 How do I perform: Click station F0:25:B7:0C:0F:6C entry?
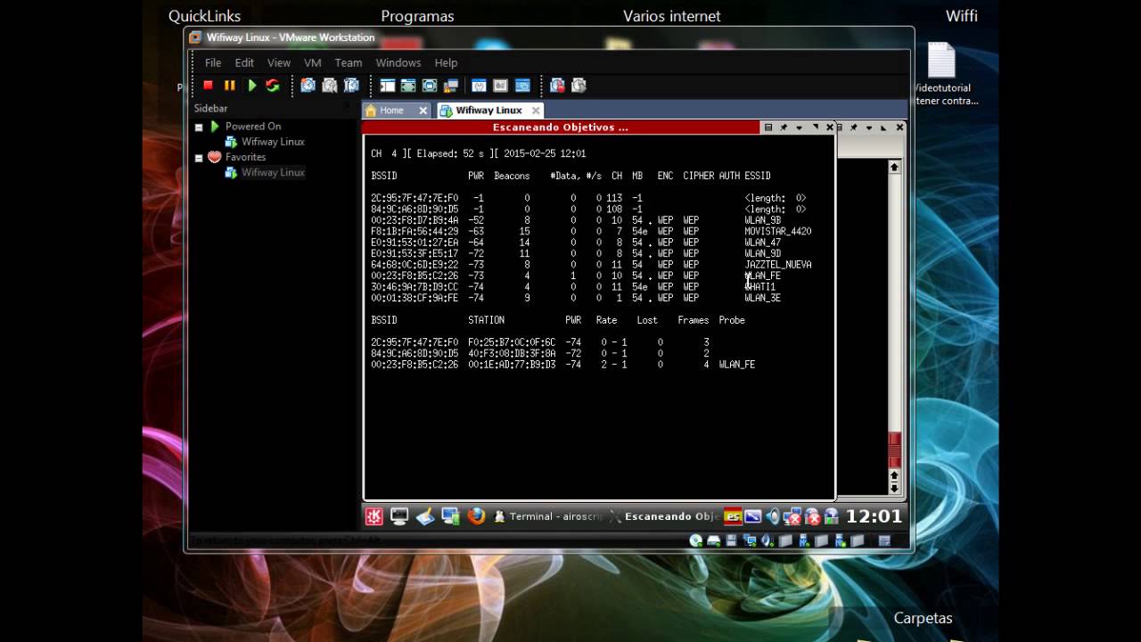[512, 342]
